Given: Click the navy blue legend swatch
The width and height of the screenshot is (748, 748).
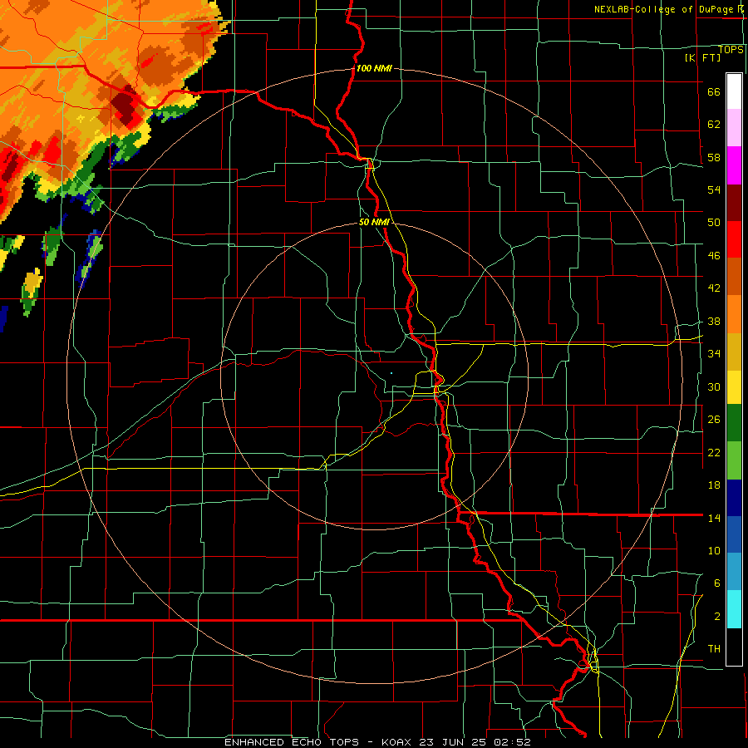Looking at the screenshot, I should [x=734, y=498].
